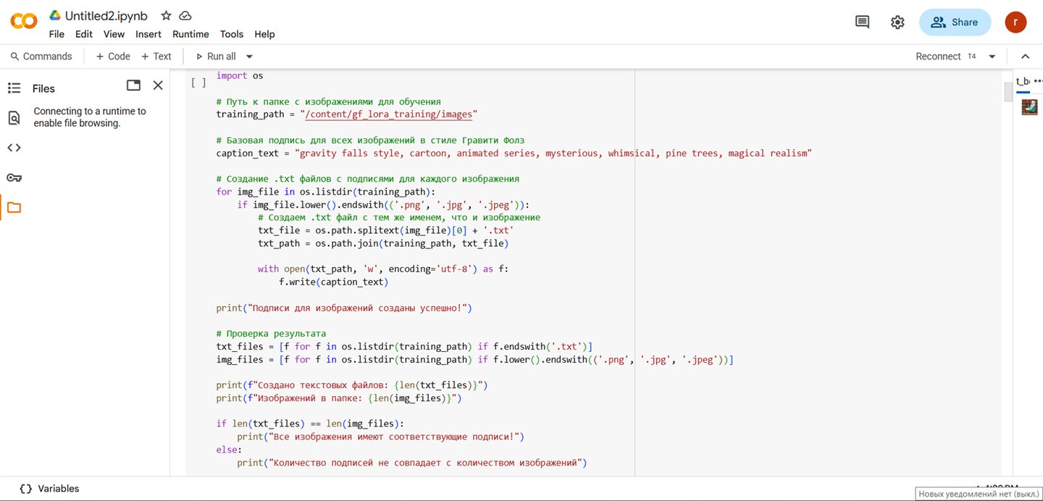The image size is (1043, 501).
Task: Click the run cell bracket button
Action: 198,83
